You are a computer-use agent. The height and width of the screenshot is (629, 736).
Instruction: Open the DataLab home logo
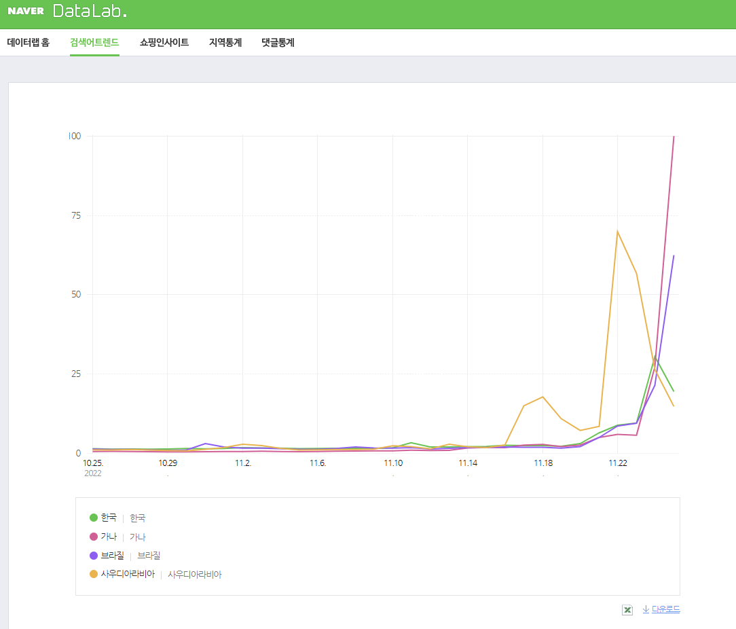click(x=90, y=11)
